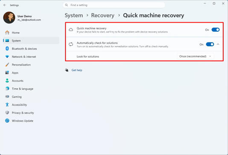Viewport: 228px width, 155px height.
Task: Navigate to System breadcrumb
Action: point(74,15)
